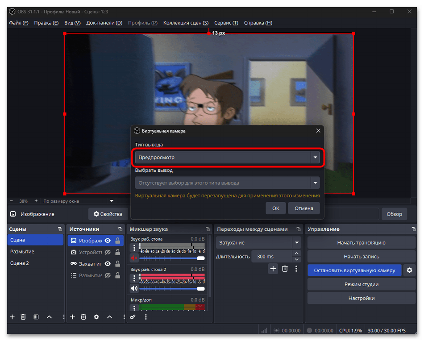Open Затухание transition dropdown

[258, 242]
